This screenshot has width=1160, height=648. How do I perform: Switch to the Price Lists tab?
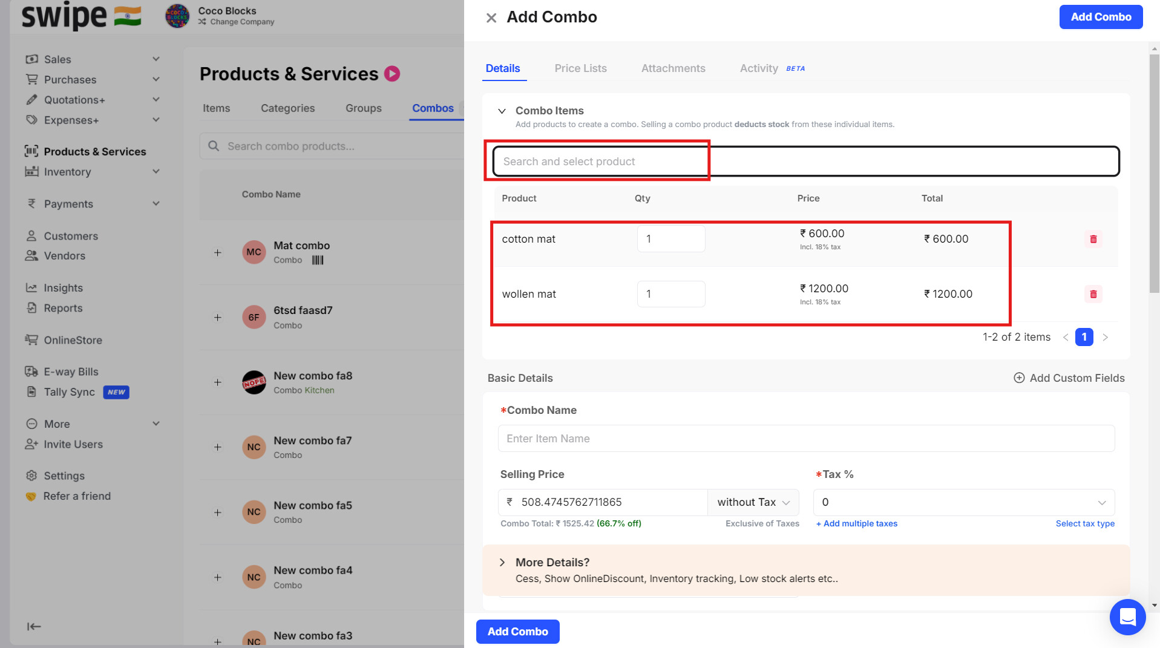click(580, 68)
